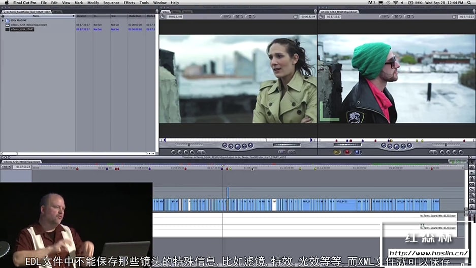
Task: Open the Canvas playhead sync dropdown
Action: pyautogui.click(x=396, y=16)
